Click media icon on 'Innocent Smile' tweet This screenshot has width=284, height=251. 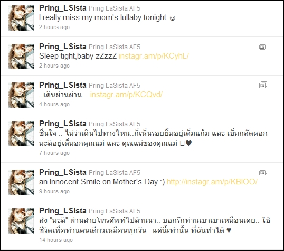pyautogui.click(x=263, y=172)
